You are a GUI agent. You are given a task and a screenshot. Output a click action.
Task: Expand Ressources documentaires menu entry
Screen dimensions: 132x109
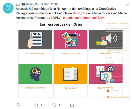click(x=117, y=23)
